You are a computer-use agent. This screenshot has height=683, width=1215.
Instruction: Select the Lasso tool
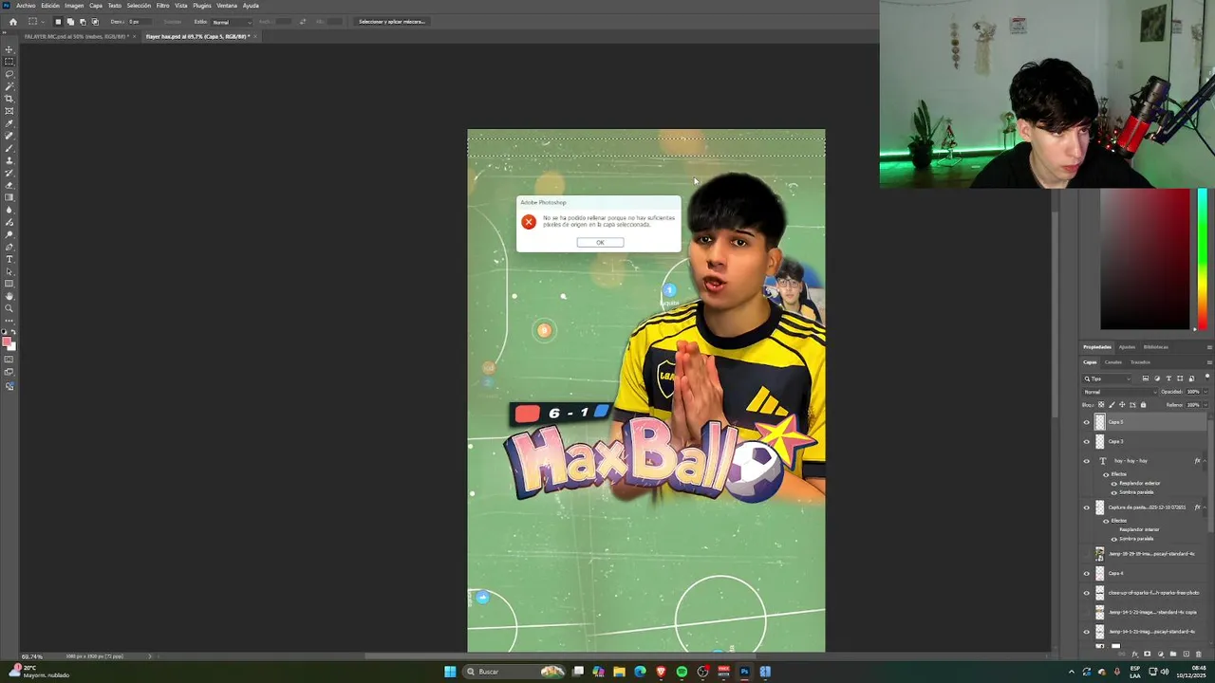[9, 74]
